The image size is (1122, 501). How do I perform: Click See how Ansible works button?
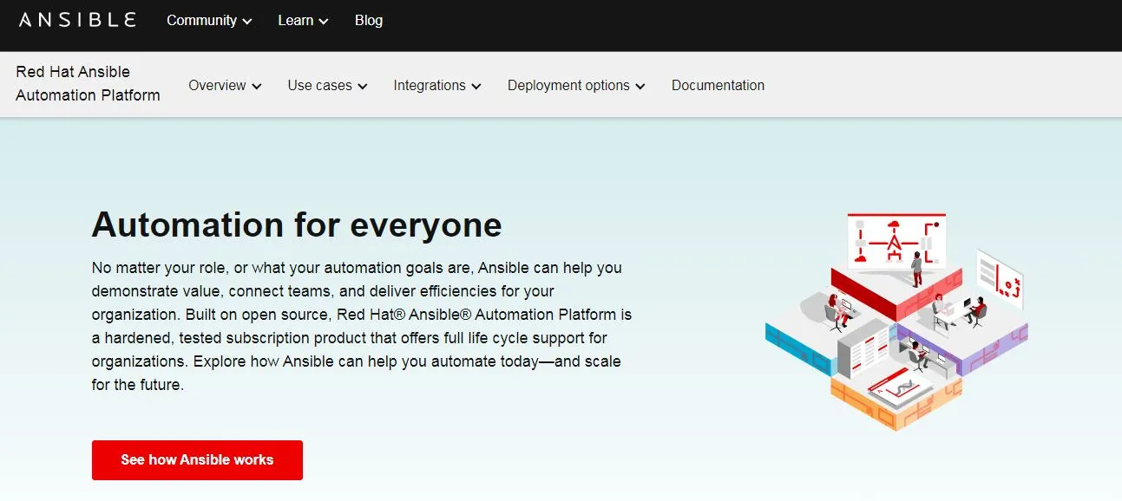[197, 460]
